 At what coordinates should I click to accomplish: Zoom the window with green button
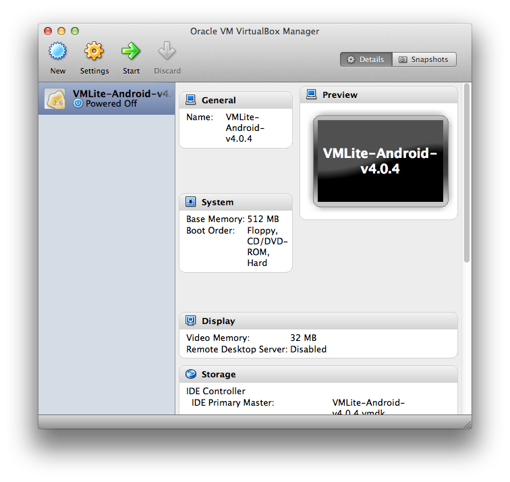tap(75, 31)
